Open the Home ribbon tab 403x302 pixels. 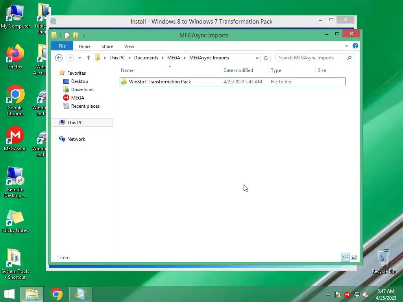(85, 46)
